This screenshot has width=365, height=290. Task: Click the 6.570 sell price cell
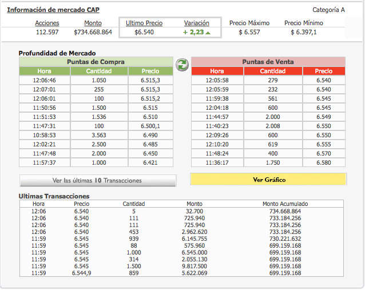point(324,154)
